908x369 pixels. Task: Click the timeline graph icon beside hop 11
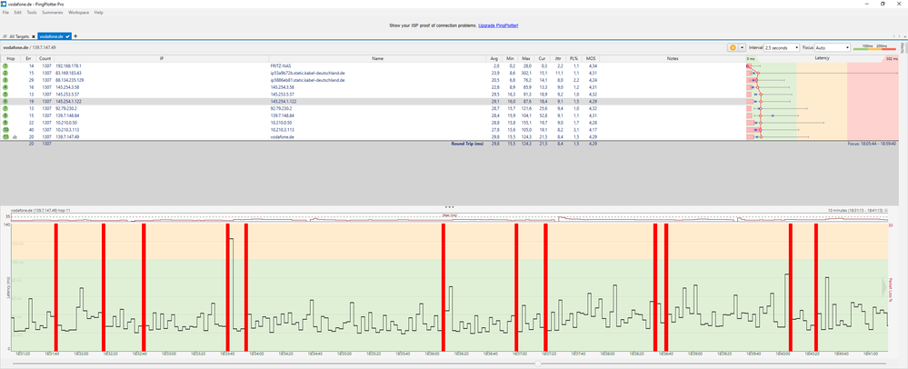point(14,136)
